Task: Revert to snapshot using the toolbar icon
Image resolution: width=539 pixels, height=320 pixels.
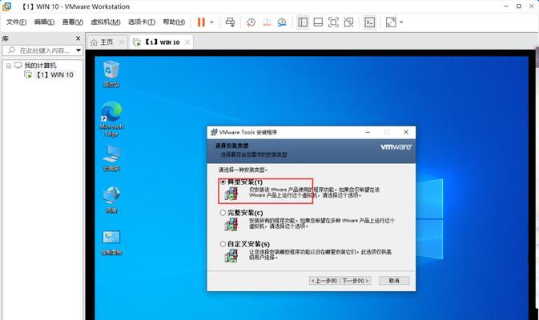Action: (x=267, y=22)
